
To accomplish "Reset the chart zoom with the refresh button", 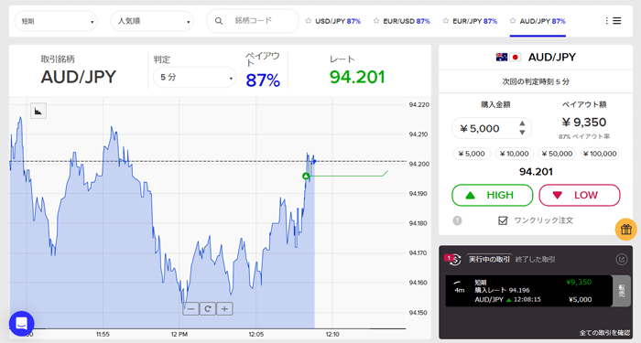I will pos(208,309).
